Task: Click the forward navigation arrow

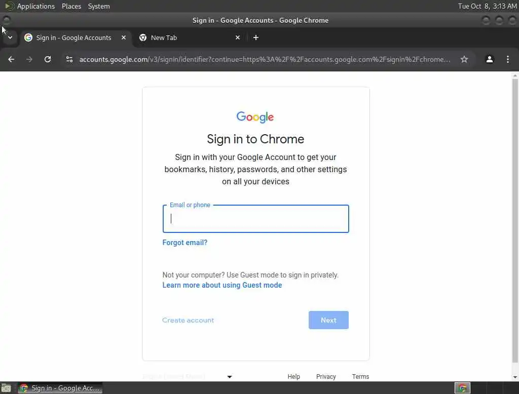Action: coord(29,59)
